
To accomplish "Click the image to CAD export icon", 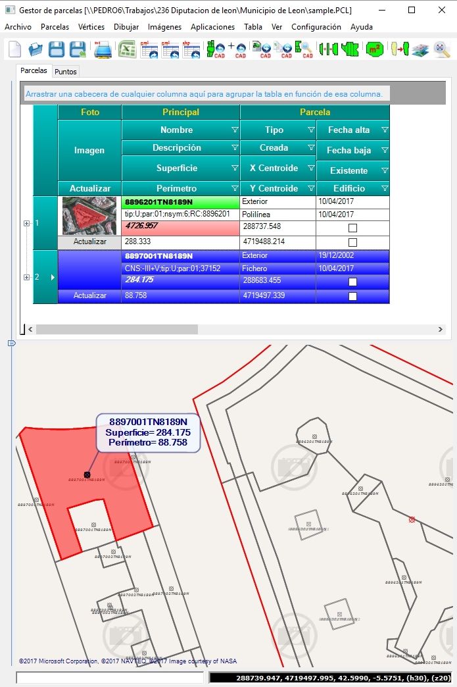I will tap(262, 49).
